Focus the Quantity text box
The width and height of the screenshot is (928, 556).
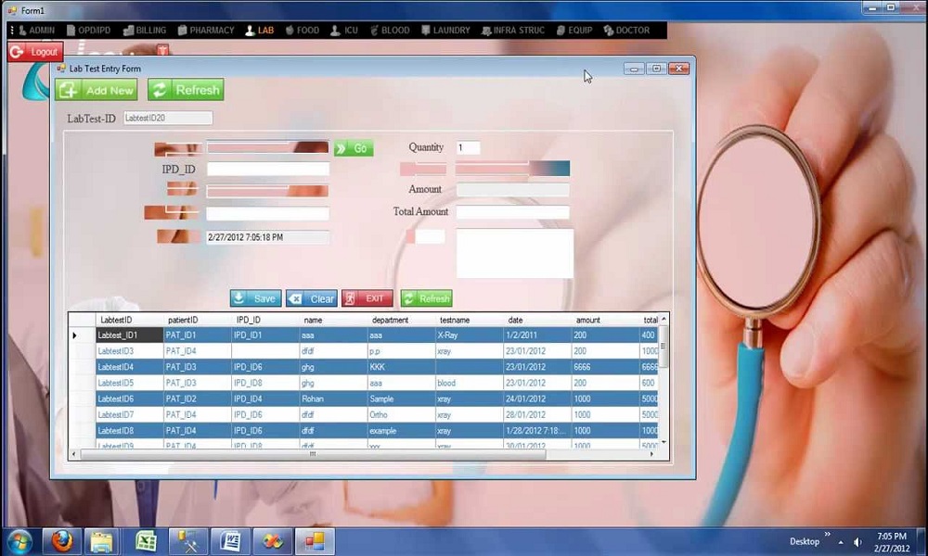tap(468, 147)
